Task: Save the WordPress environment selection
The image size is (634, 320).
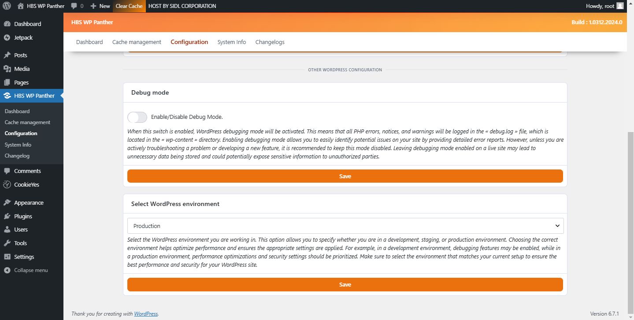Action: pyautogui.click(x=345, y=284)
